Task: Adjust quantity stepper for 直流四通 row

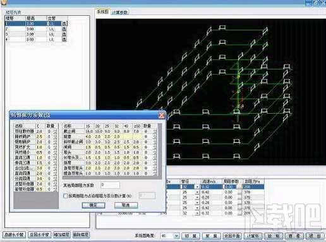Action: pyautogui.click(x=56, y=174)
